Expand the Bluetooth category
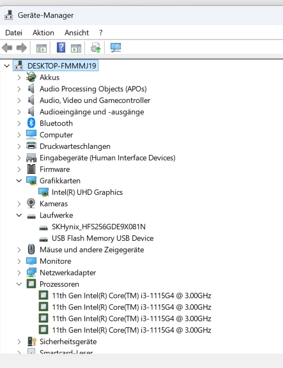The width and height of the screenshot is (283, 368). pyautogui.click(x=19, y=123)
